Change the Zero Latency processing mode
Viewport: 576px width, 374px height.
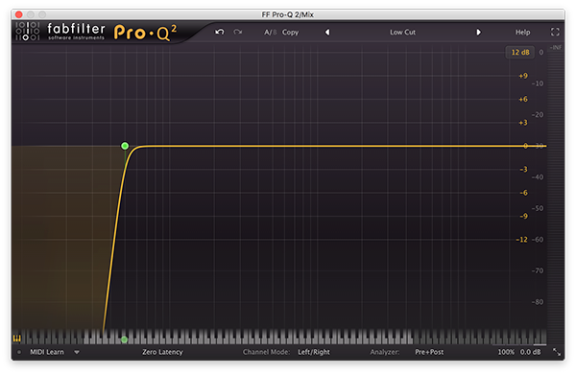[x=162, y=352]
